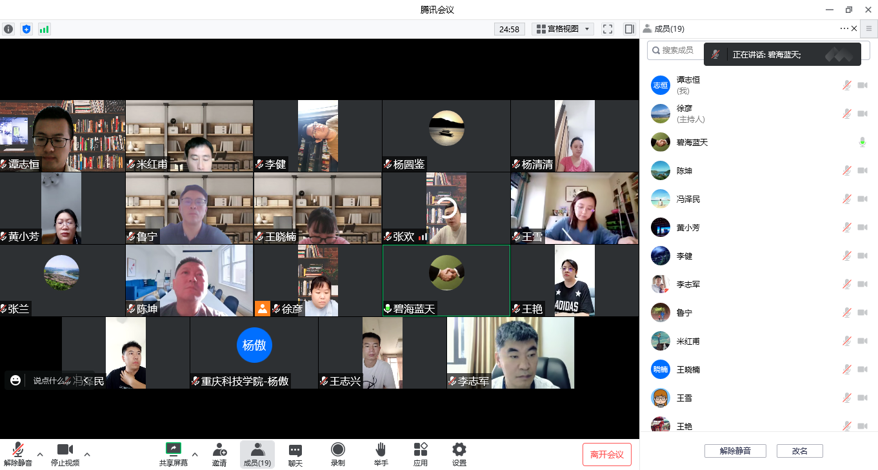This screenshot has width=878, height=470.
Task: Select member 冯泽民 in members list
Action: [x=759, y=199]
